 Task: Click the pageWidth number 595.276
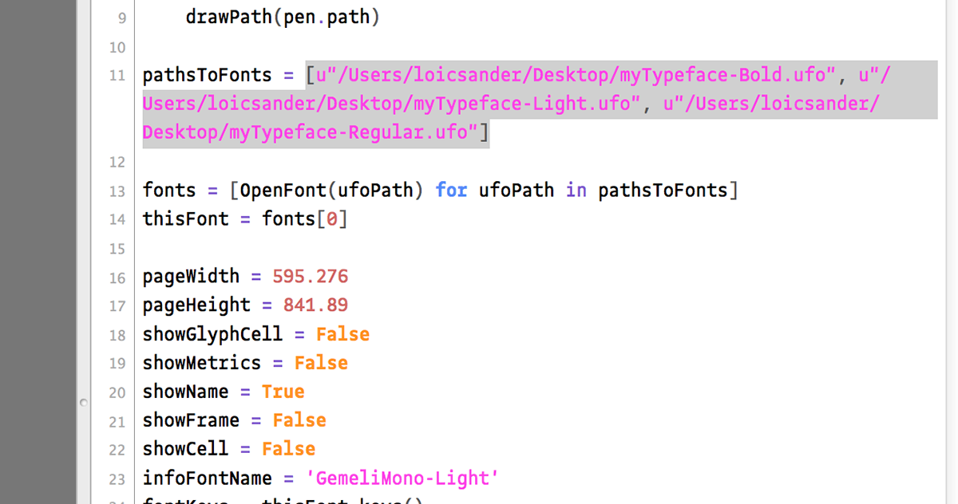[311, 277]
